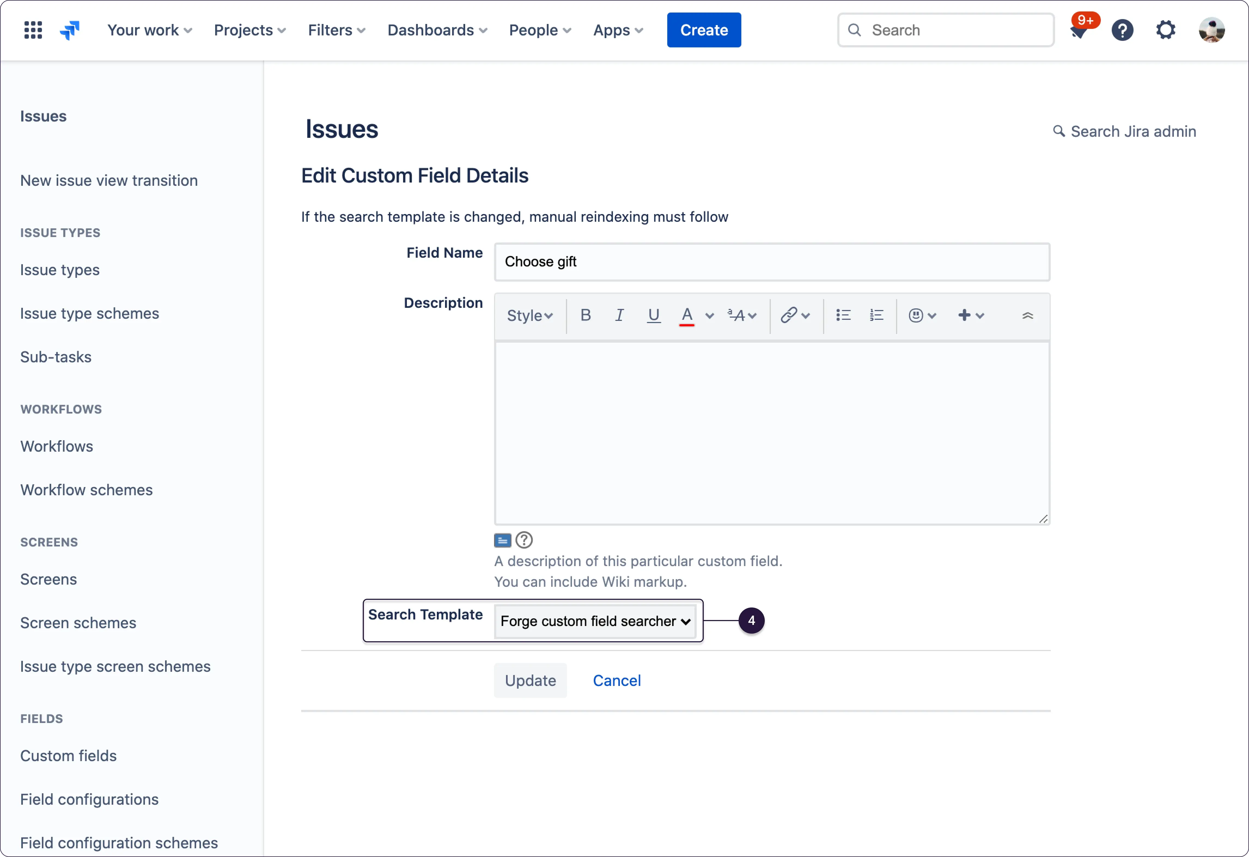The image size is (1249, 857).
Task: Open the app switcher grid icon
Action: pos(33,30)
